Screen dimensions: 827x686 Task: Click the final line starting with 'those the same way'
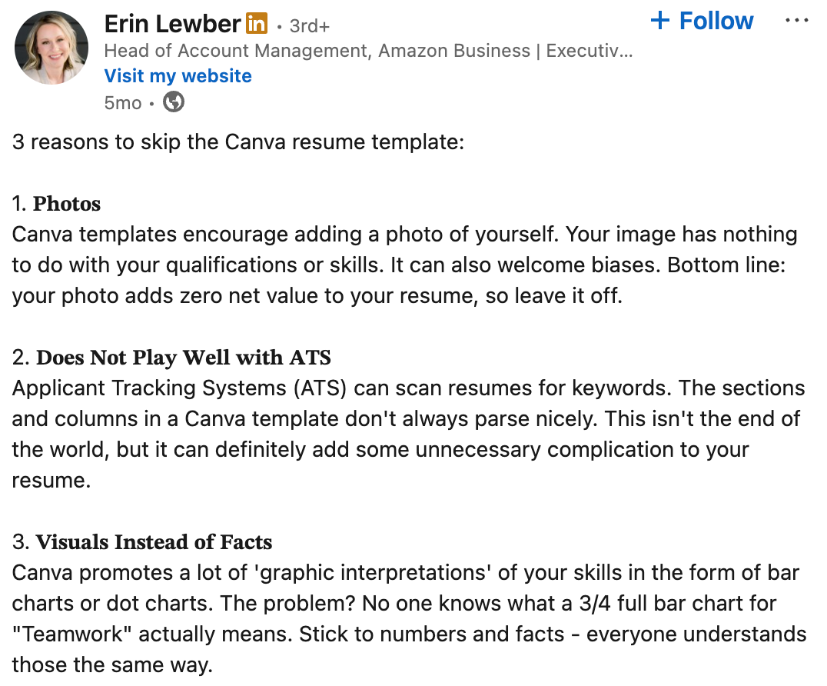pos(111,665)
